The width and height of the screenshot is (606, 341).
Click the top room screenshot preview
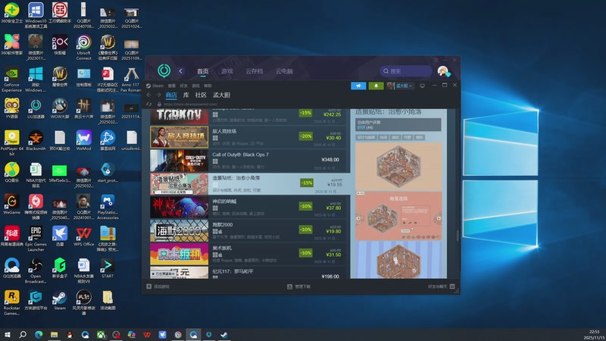coord(398,166)
